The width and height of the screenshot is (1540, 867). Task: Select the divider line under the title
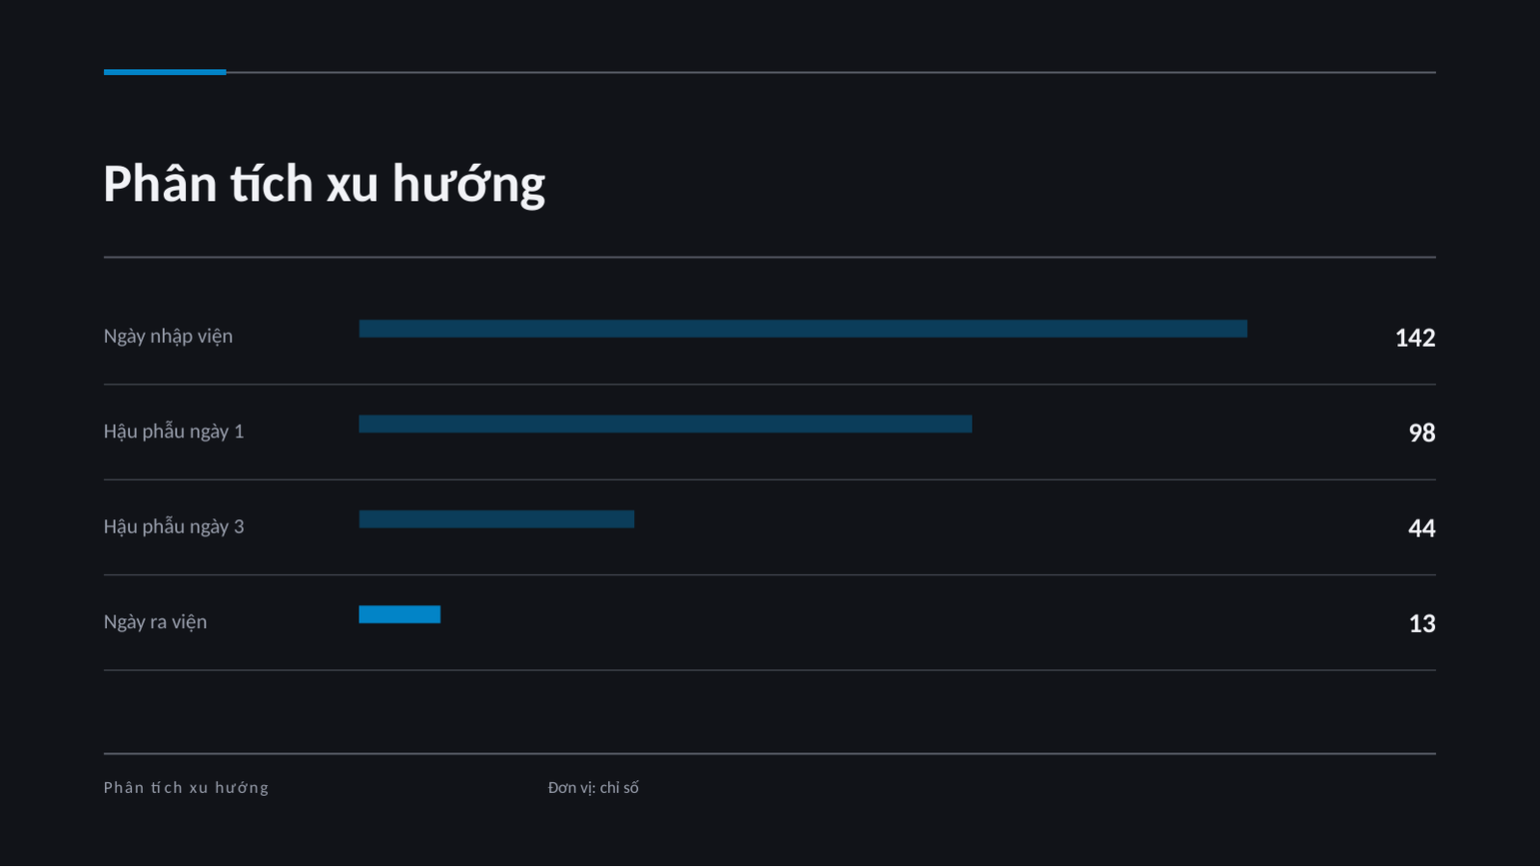coord(769,257)
